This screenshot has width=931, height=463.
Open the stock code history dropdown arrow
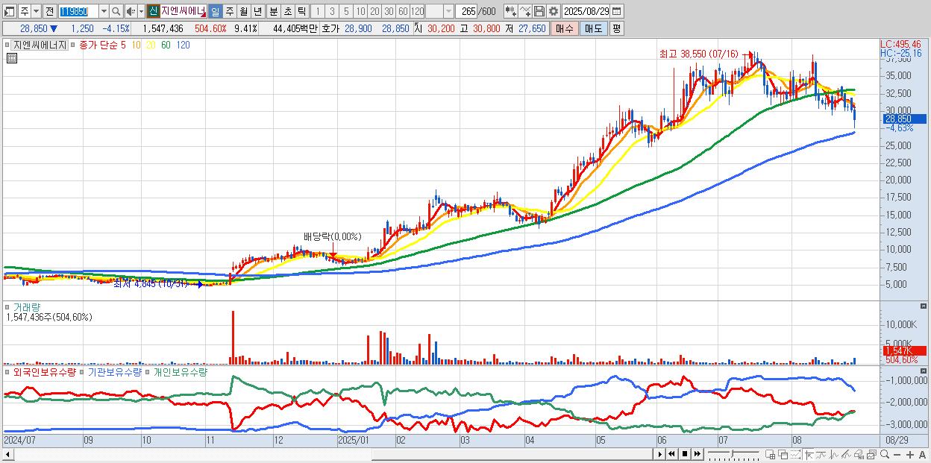coord(104,11)
